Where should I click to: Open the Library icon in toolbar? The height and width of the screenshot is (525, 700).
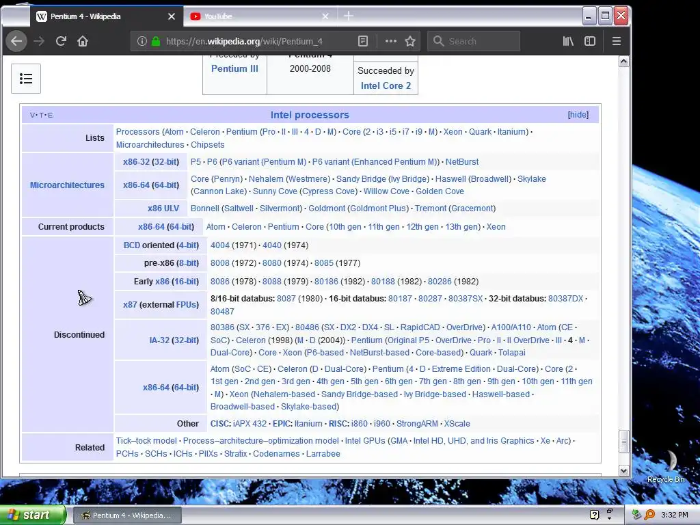(x=568, y=42)
